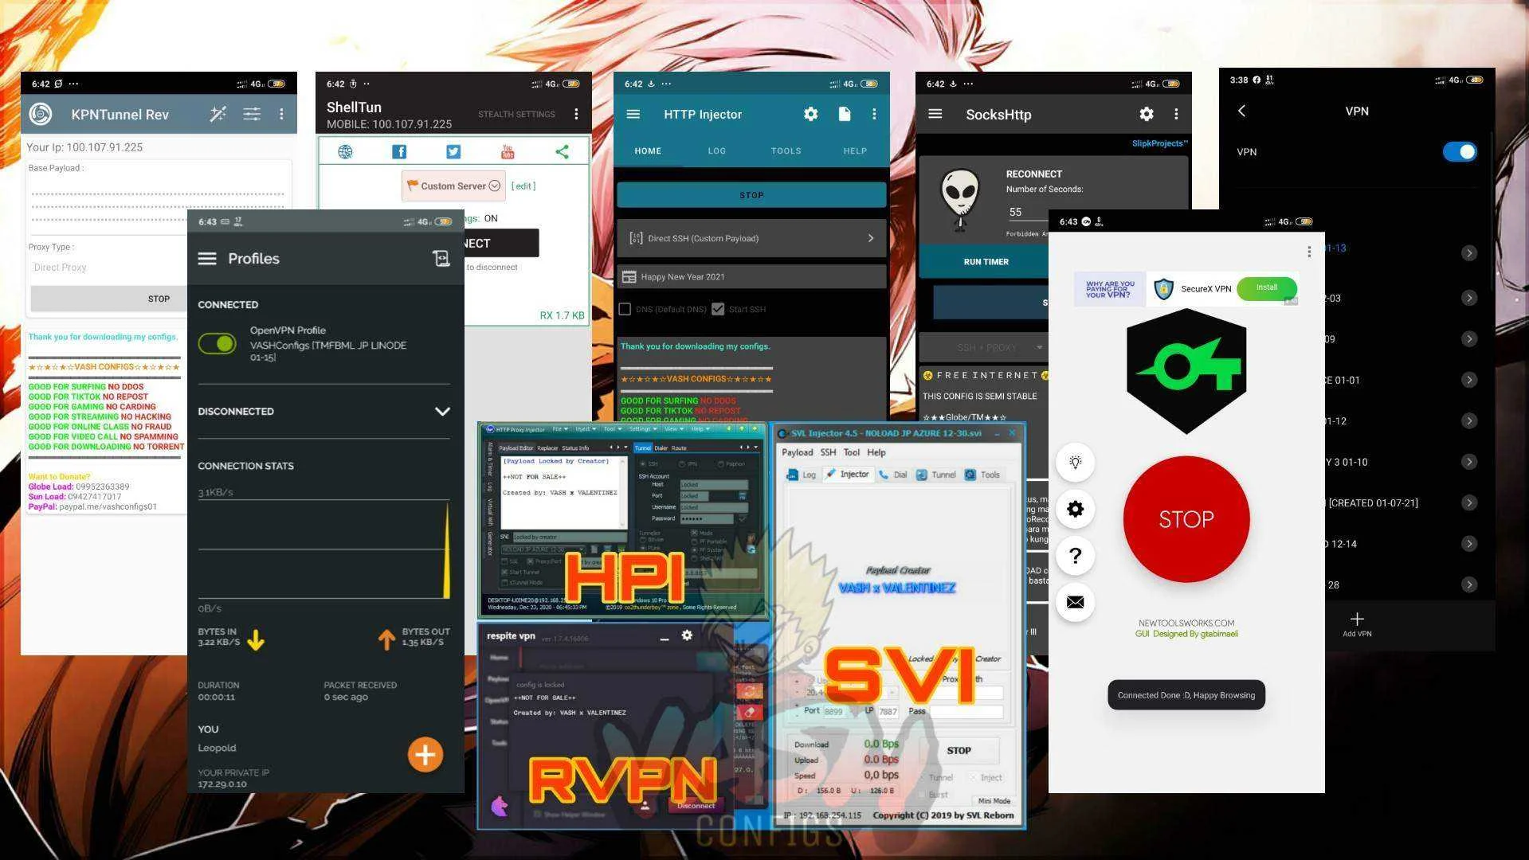This screenshot has height=860, width=1529.
Task: Open the SSH + PROXY dropdown in SocksHttp
Action: 984,348
